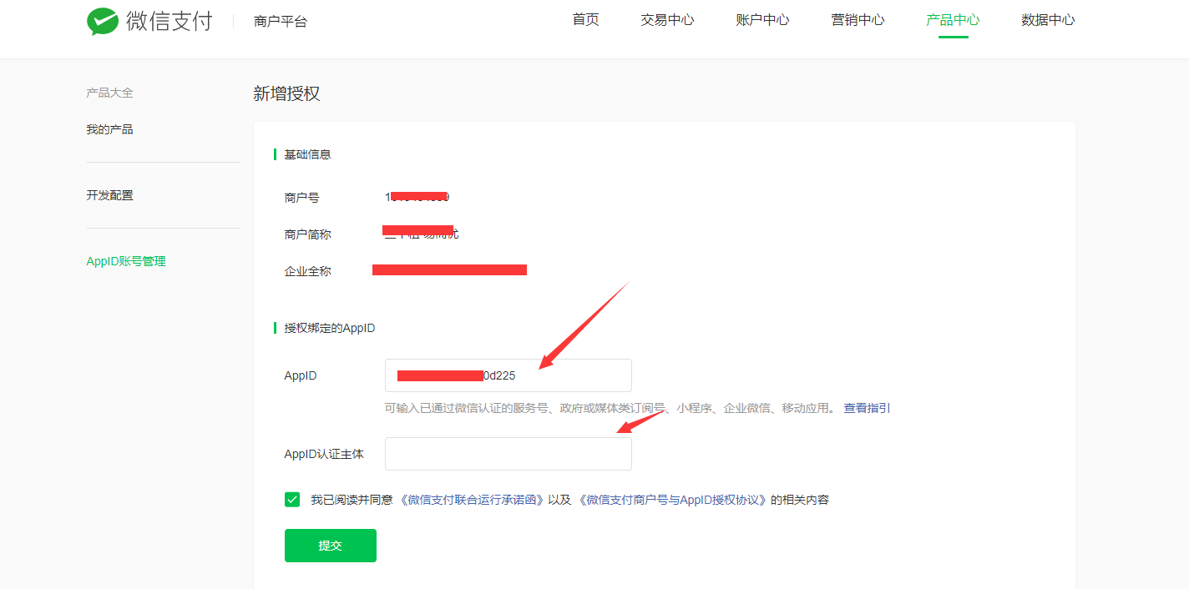Screen dimensions: 1189x589
Task: Select the AppID账号管理 sidebar item
Action: click(126, 261)
